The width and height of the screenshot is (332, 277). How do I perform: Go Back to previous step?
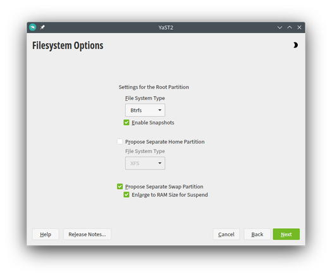click(x=257, y=234)
